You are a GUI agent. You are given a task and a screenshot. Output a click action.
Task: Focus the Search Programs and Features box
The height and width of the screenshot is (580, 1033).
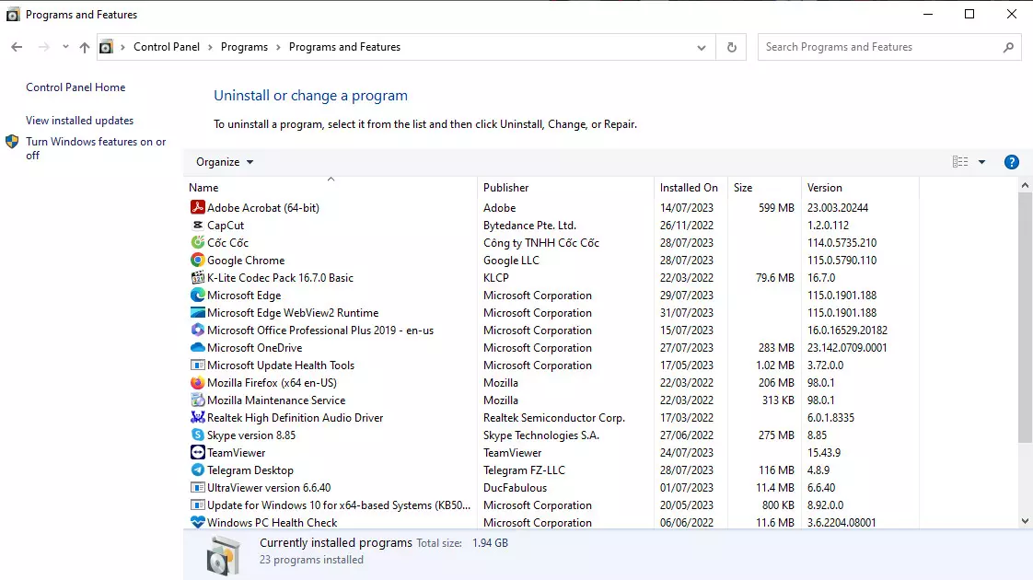(x=889, y=47)
